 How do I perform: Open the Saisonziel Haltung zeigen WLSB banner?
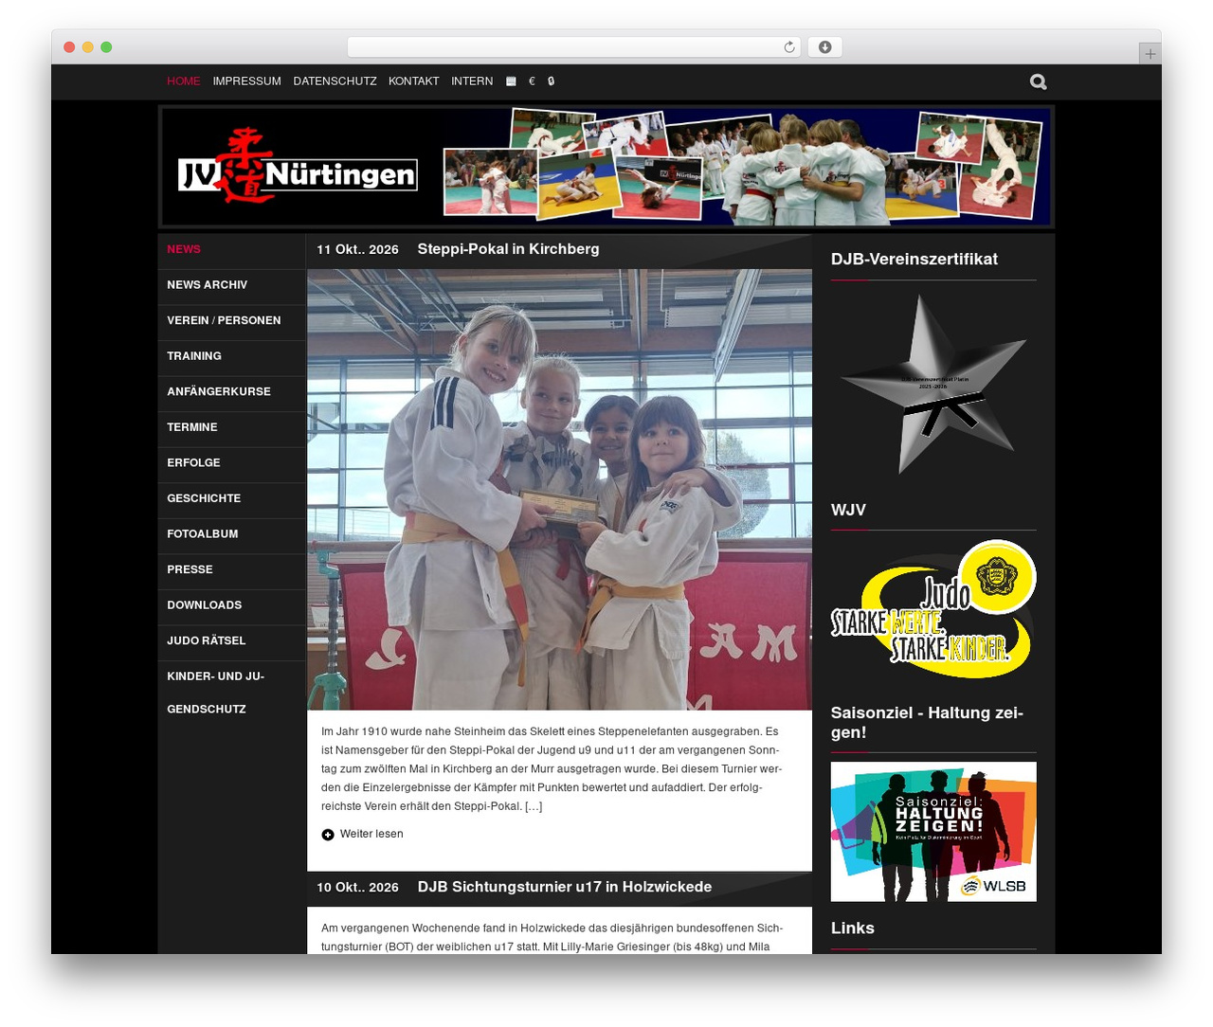coord(933,832)
